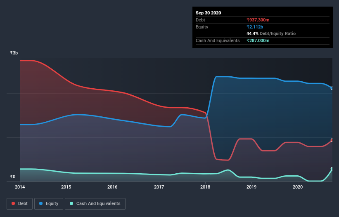Click the Sep 30 2020 tooltip date

tap(209, 13)
